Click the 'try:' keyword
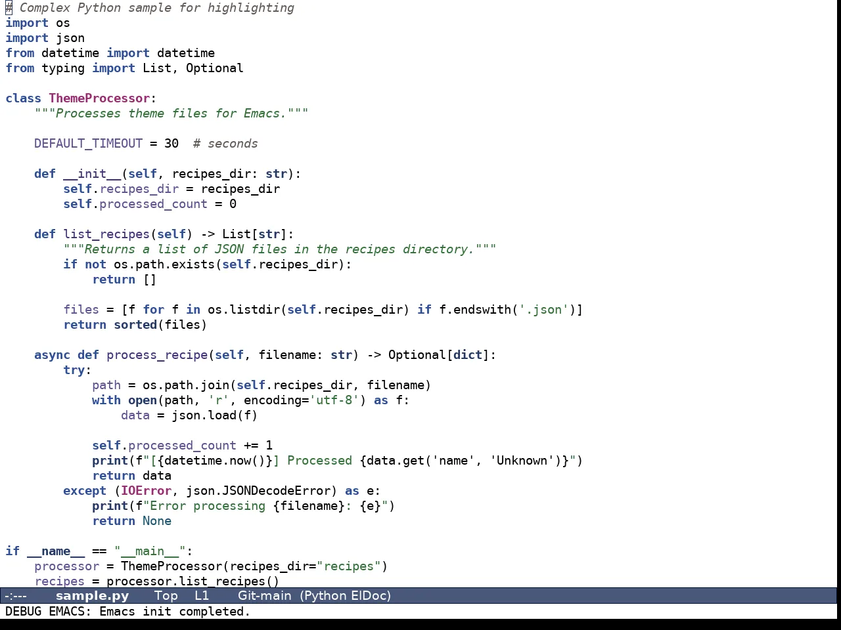 click(78, 370)
